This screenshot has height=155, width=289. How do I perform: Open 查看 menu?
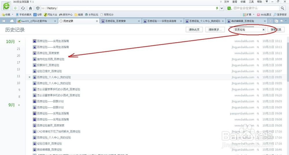(x=235, y=2)
